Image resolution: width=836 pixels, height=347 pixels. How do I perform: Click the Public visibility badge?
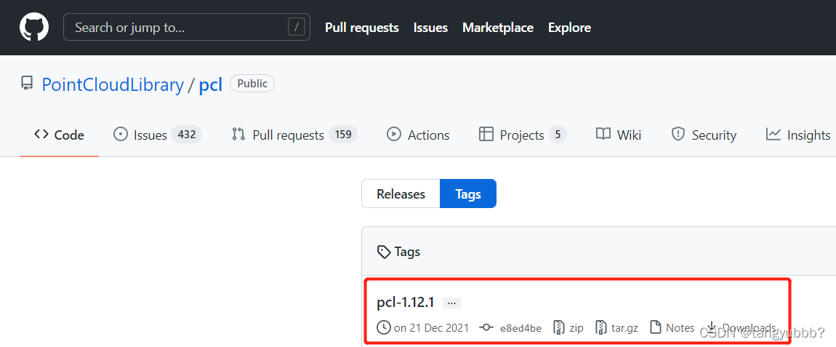[x=252, y=83]
